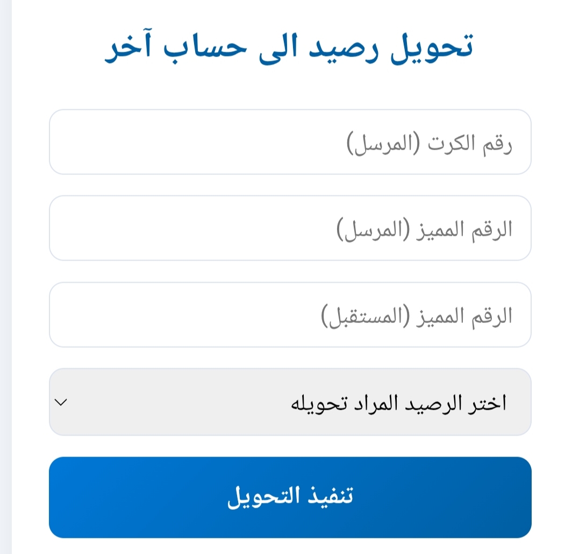
Task: Submit the balance transfer form
Action: pyautogui.click(x=290, y=497)
